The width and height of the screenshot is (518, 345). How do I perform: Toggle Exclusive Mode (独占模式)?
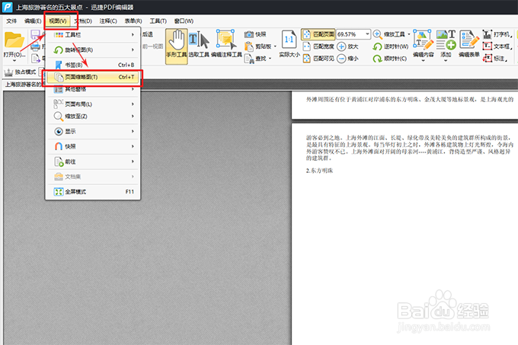(x=20, y=72)
